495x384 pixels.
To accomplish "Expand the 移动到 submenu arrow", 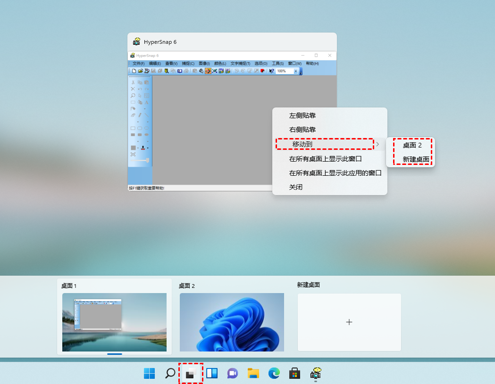I will (377, 144).
